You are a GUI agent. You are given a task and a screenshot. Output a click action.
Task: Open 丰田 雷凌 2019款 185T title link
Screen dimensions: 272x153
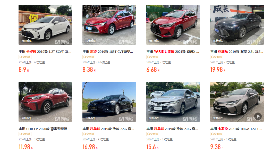[x=108, y=52]
